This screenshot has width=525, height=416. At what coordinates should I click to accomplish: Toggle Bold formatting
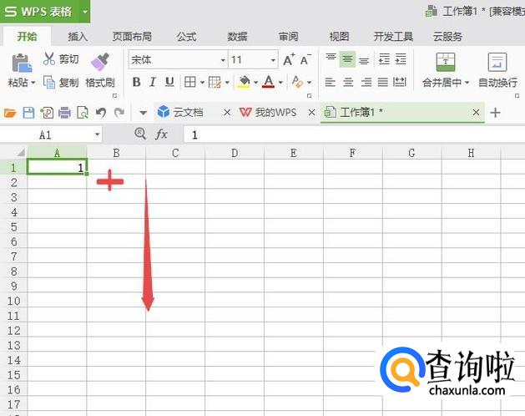[x=137, y=82]
